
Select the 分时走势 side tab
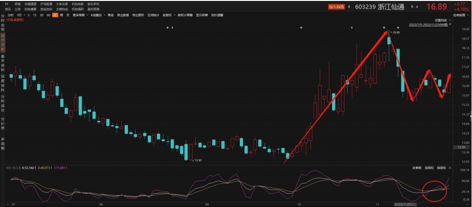click(3, 22)
